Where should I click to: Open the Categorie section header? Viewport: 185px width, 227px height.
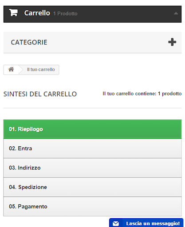[92, 42]
